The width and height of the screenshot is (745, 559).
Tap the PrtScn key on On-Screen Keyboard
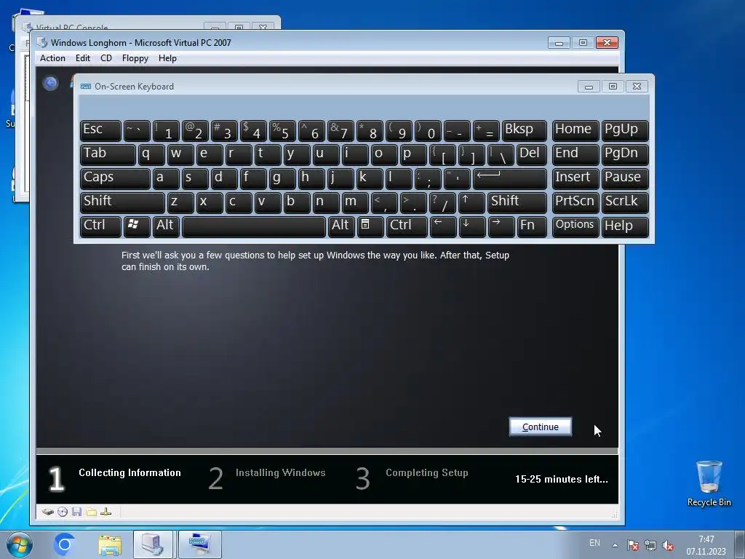coord(575,202)
